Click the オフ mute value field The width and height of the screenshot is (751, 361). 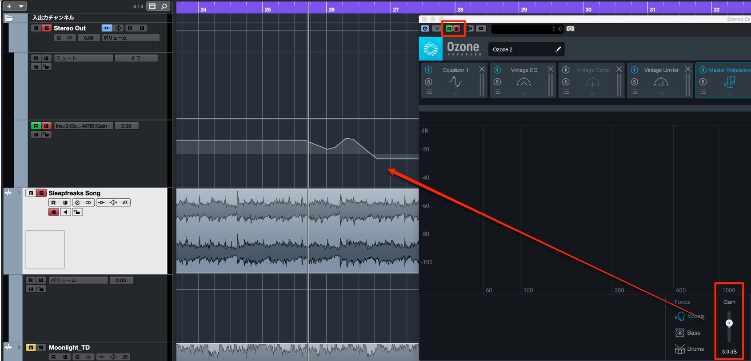click(x=136, y=58)
